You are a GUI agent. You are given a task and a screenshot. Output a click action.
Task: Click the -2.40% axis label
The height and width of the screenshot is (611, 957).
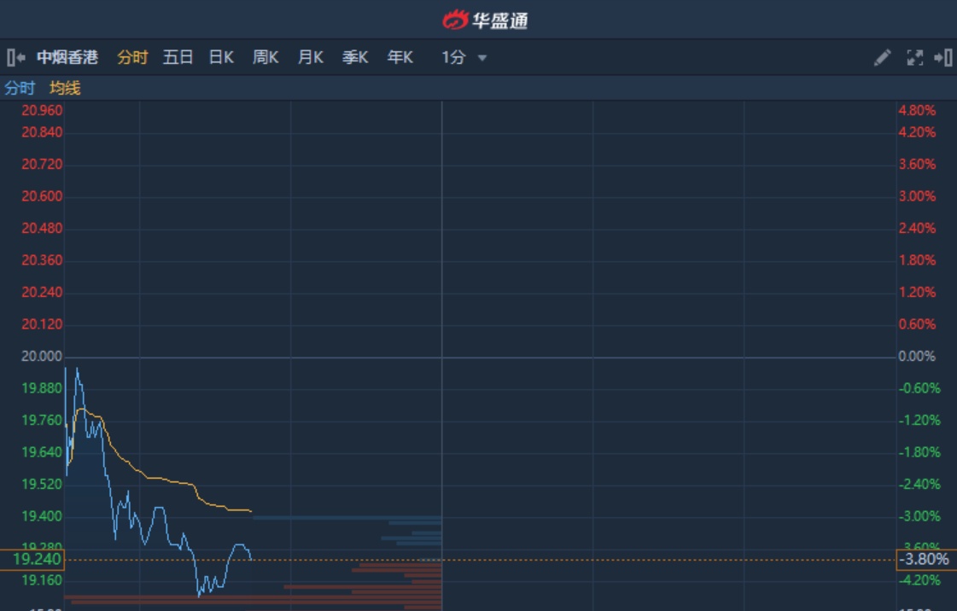(919, 484)
